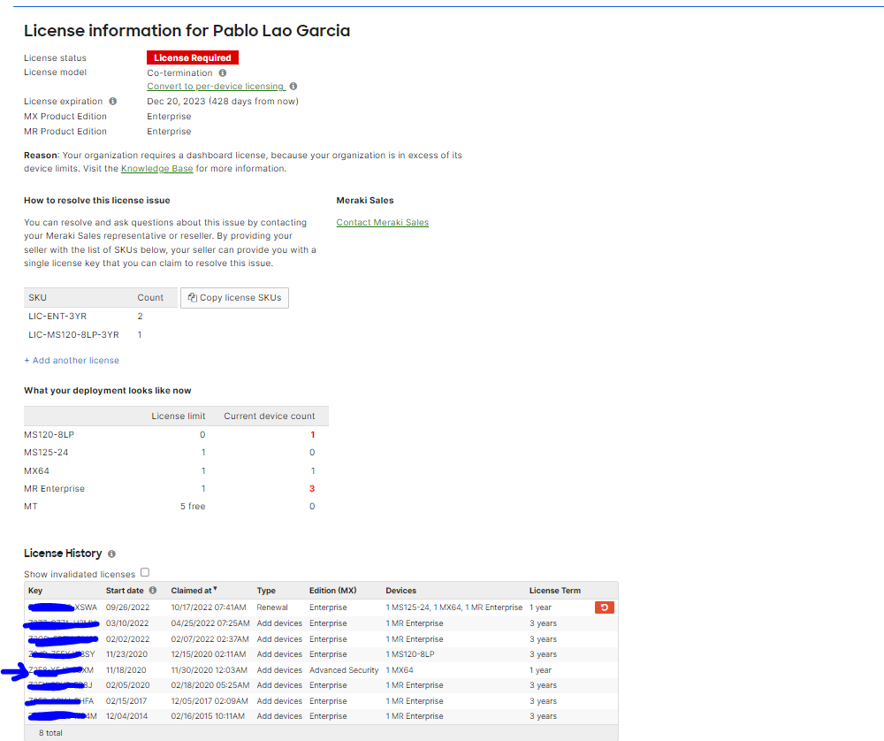Sort by the License Term column header
This screenshot has height=741, width=884.
pos(554,591)
